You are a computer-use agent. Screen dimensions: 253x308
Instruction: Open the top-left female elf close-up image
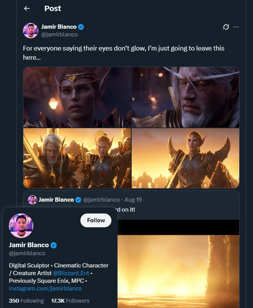(77, 97)
